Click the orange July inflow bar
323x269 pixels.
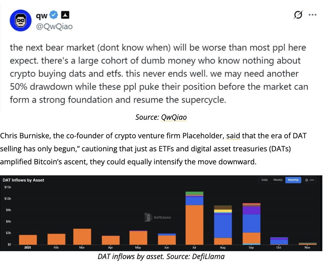point(194,225)
